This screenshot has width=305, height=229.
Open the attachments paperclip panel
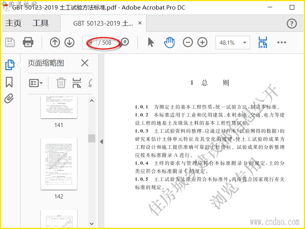coord(9,98)
